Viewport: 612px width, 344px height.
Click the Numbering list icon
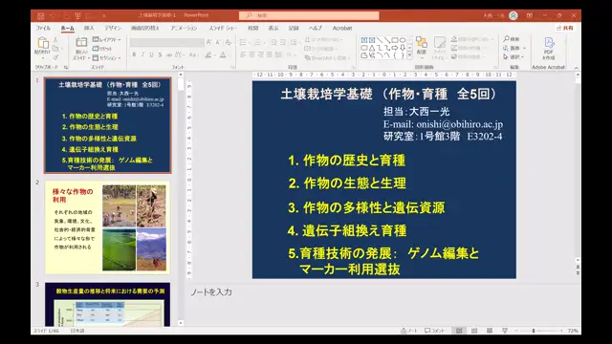click(x=258, y=42)
